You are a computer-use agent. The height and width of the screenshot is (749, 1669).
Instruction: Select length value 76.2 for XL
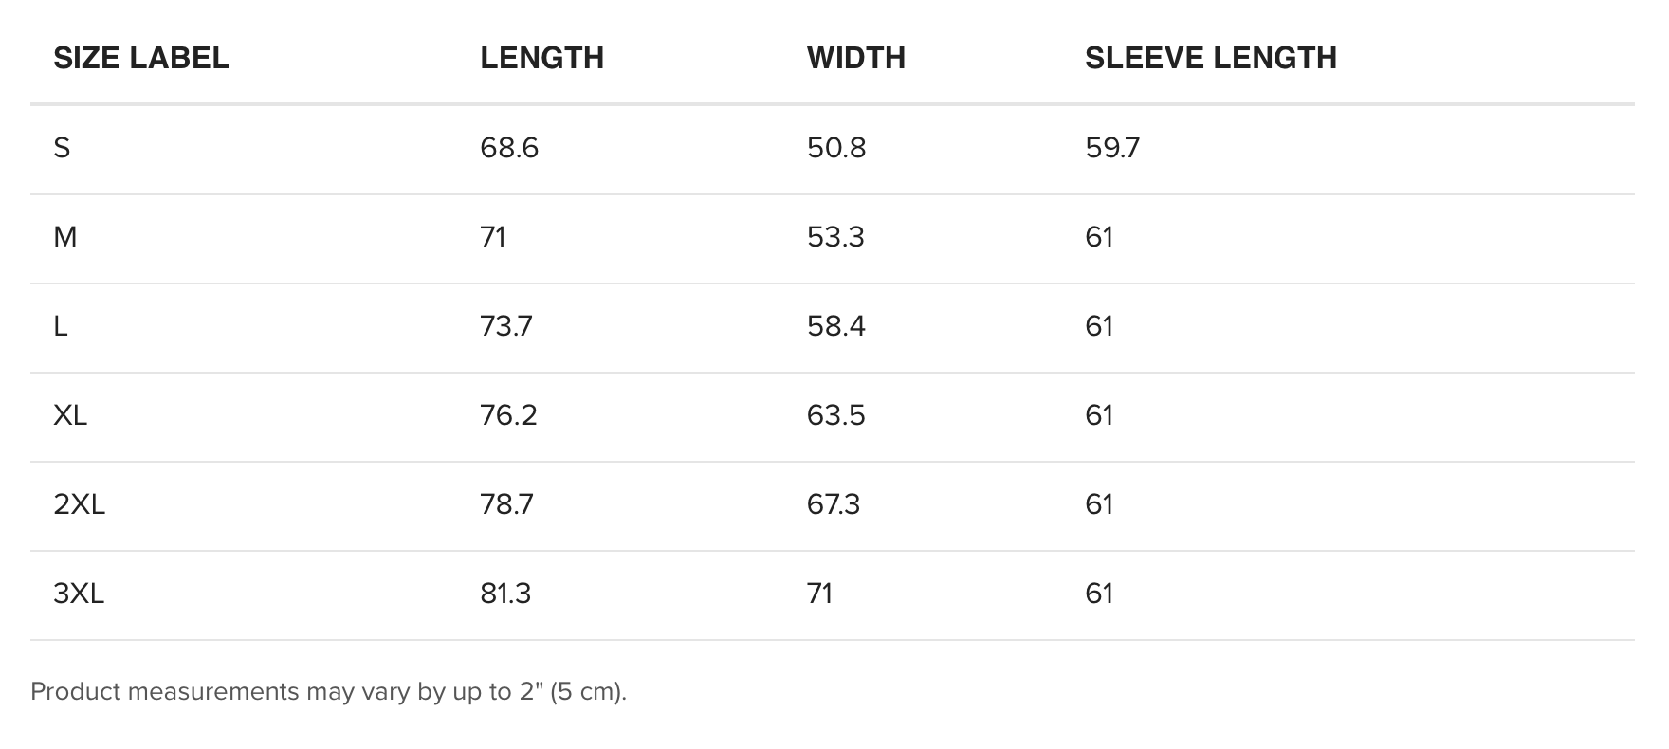(508, 415)
